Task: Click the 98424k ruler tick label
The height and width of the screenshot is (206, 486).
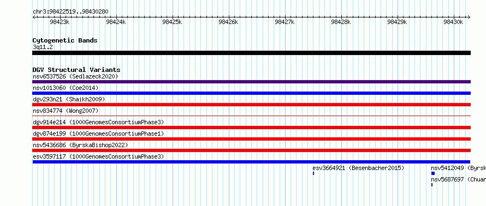Action: pos(116,22)
